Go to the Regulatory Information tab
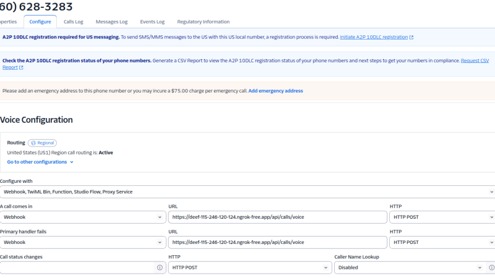Screen dimensions: 495x278 (203, 22)
